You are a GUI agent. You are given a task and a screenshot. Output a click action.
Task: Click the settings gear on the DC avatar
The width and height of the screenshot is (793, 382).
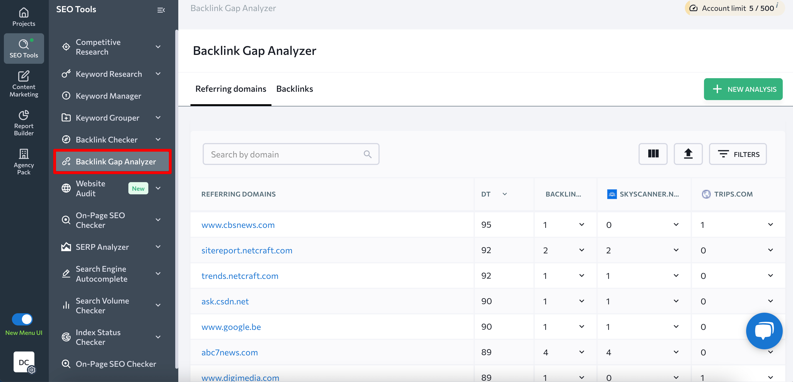[31, 370]
